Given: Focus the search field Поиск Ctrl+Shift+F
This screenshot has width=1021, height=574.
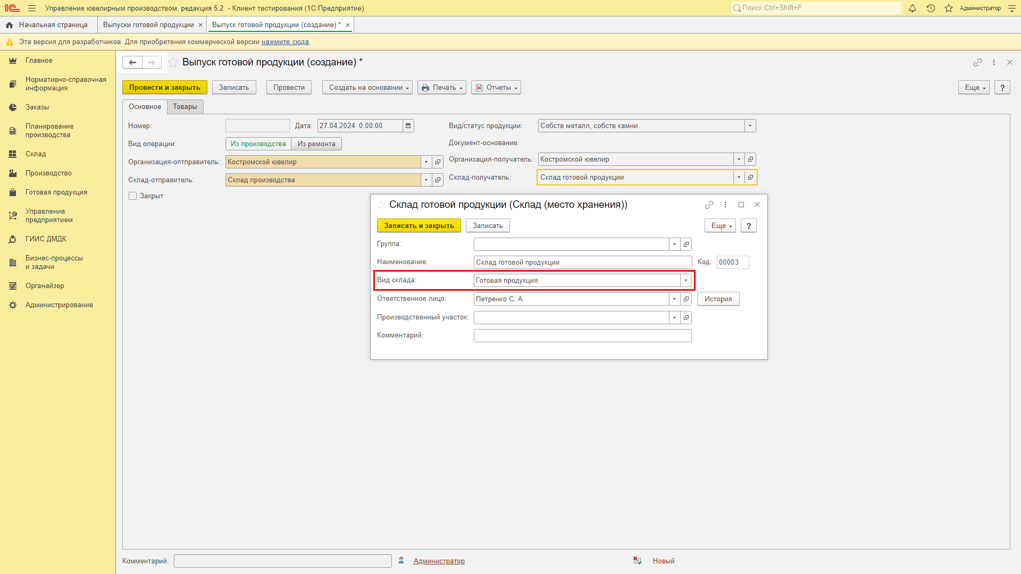Looking at the screenshot, I should [816, 8].
